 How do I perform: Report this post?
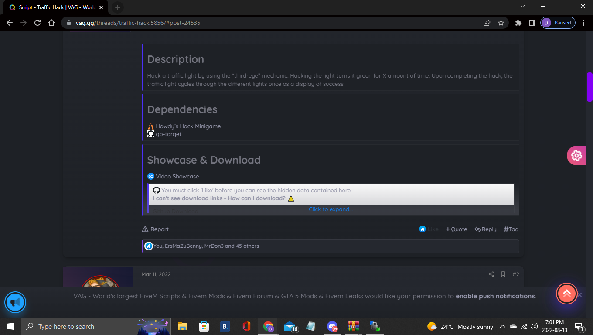pos(155,229)
